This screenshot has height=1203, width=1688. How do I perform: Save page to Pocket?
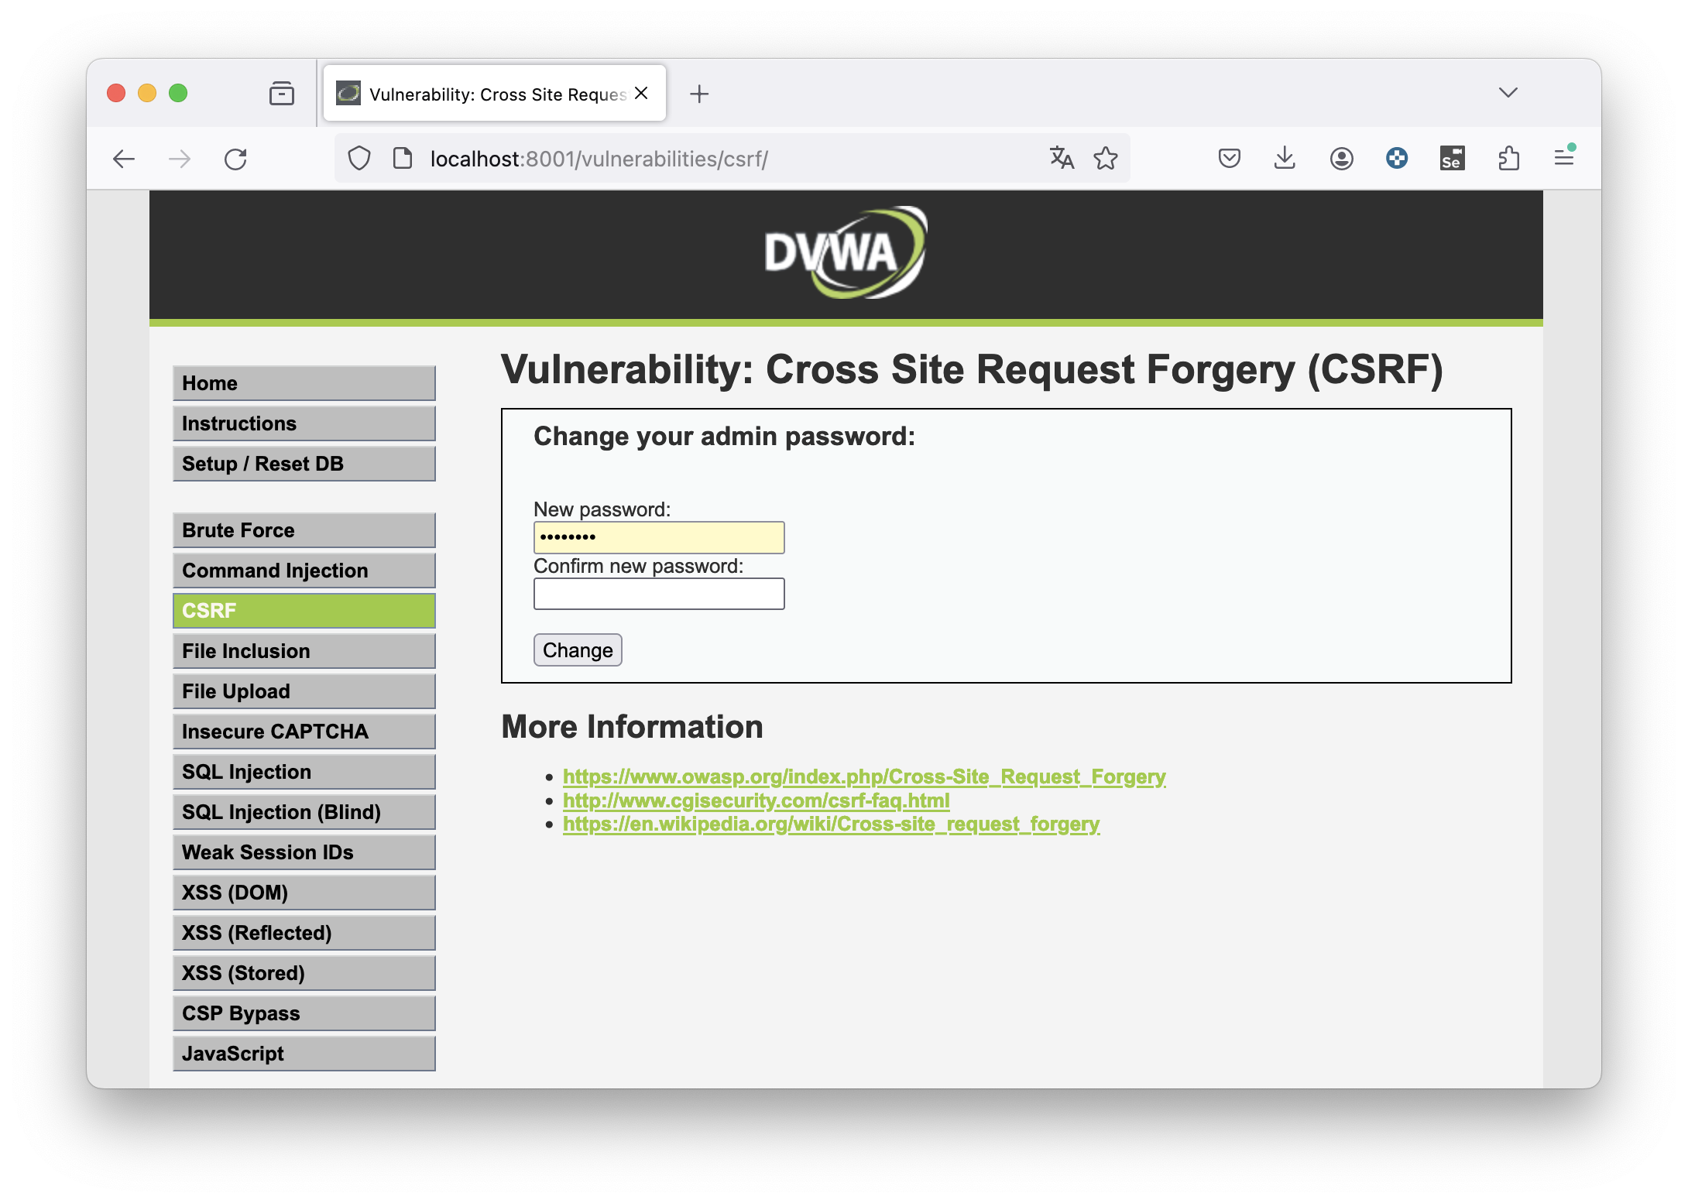coord(1230,159)
